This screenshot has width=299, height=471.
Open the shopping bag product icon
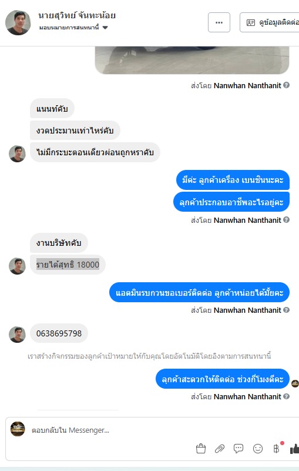click(x=201, y=449)
